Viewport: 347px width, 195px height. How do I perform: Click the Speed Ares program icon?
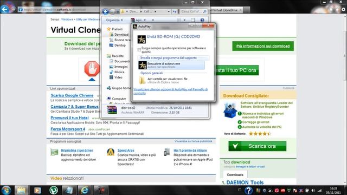[x=111, y=152]
